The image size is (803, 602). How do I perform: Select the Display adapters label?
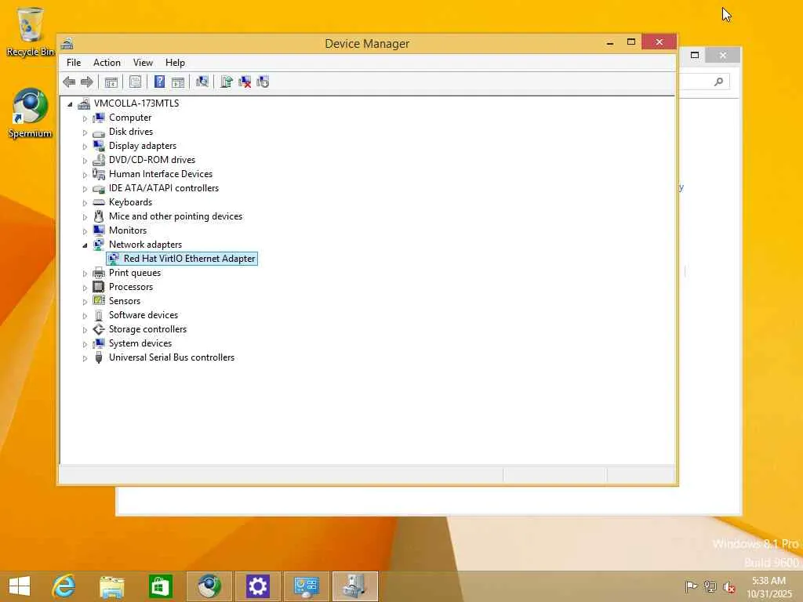pos(143,146)
